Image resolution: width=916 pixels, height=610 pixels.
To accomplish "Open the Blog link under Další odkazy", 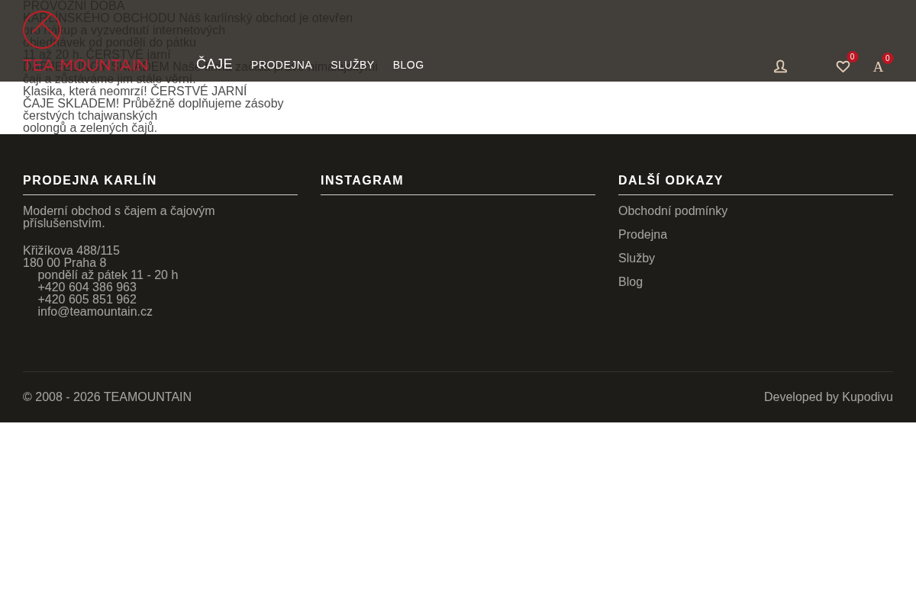I will click(631, 281).
